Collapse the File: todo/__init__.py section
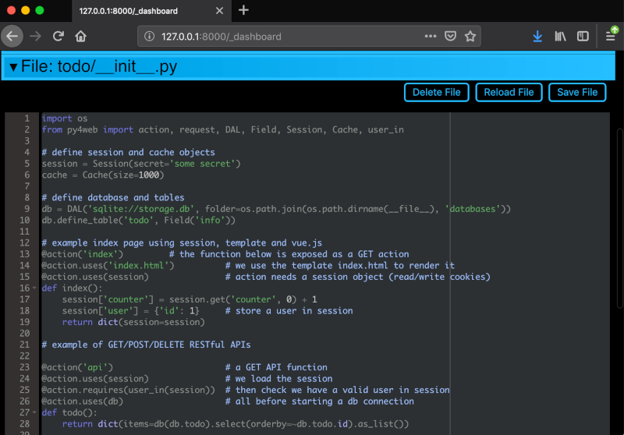 (13, 67)
